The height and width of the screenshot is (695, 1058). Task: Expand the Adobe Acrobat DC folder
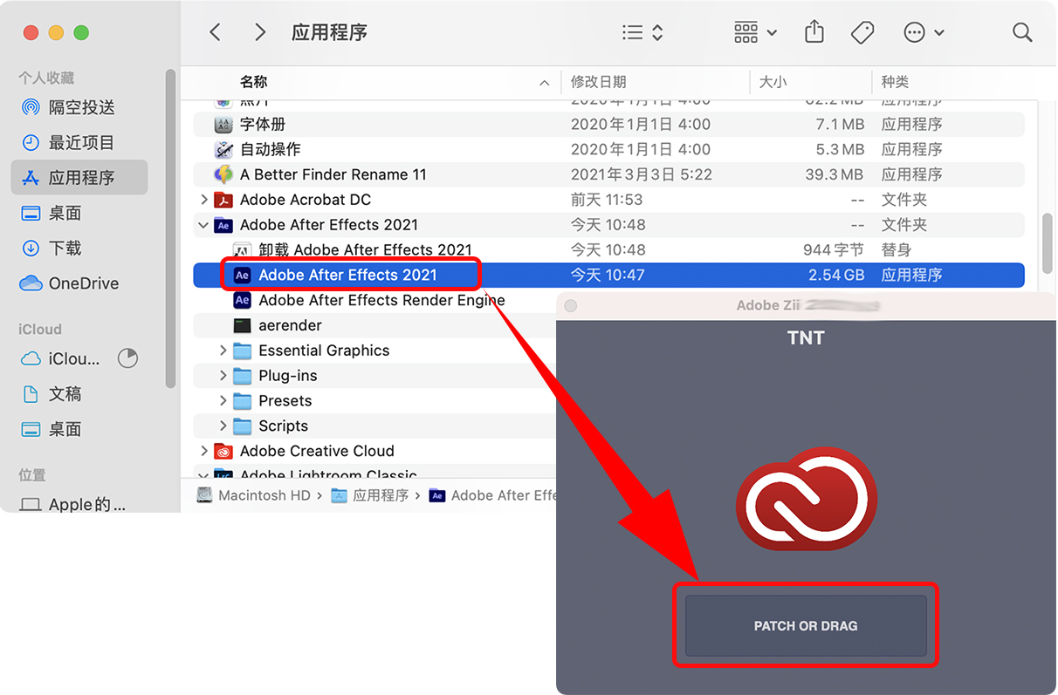click(204, 200)
